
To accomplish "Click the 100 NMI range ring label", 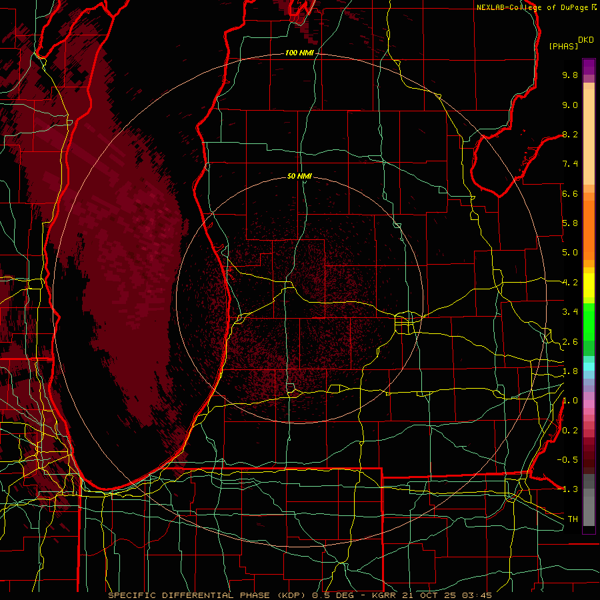I will tap(299, 53).
